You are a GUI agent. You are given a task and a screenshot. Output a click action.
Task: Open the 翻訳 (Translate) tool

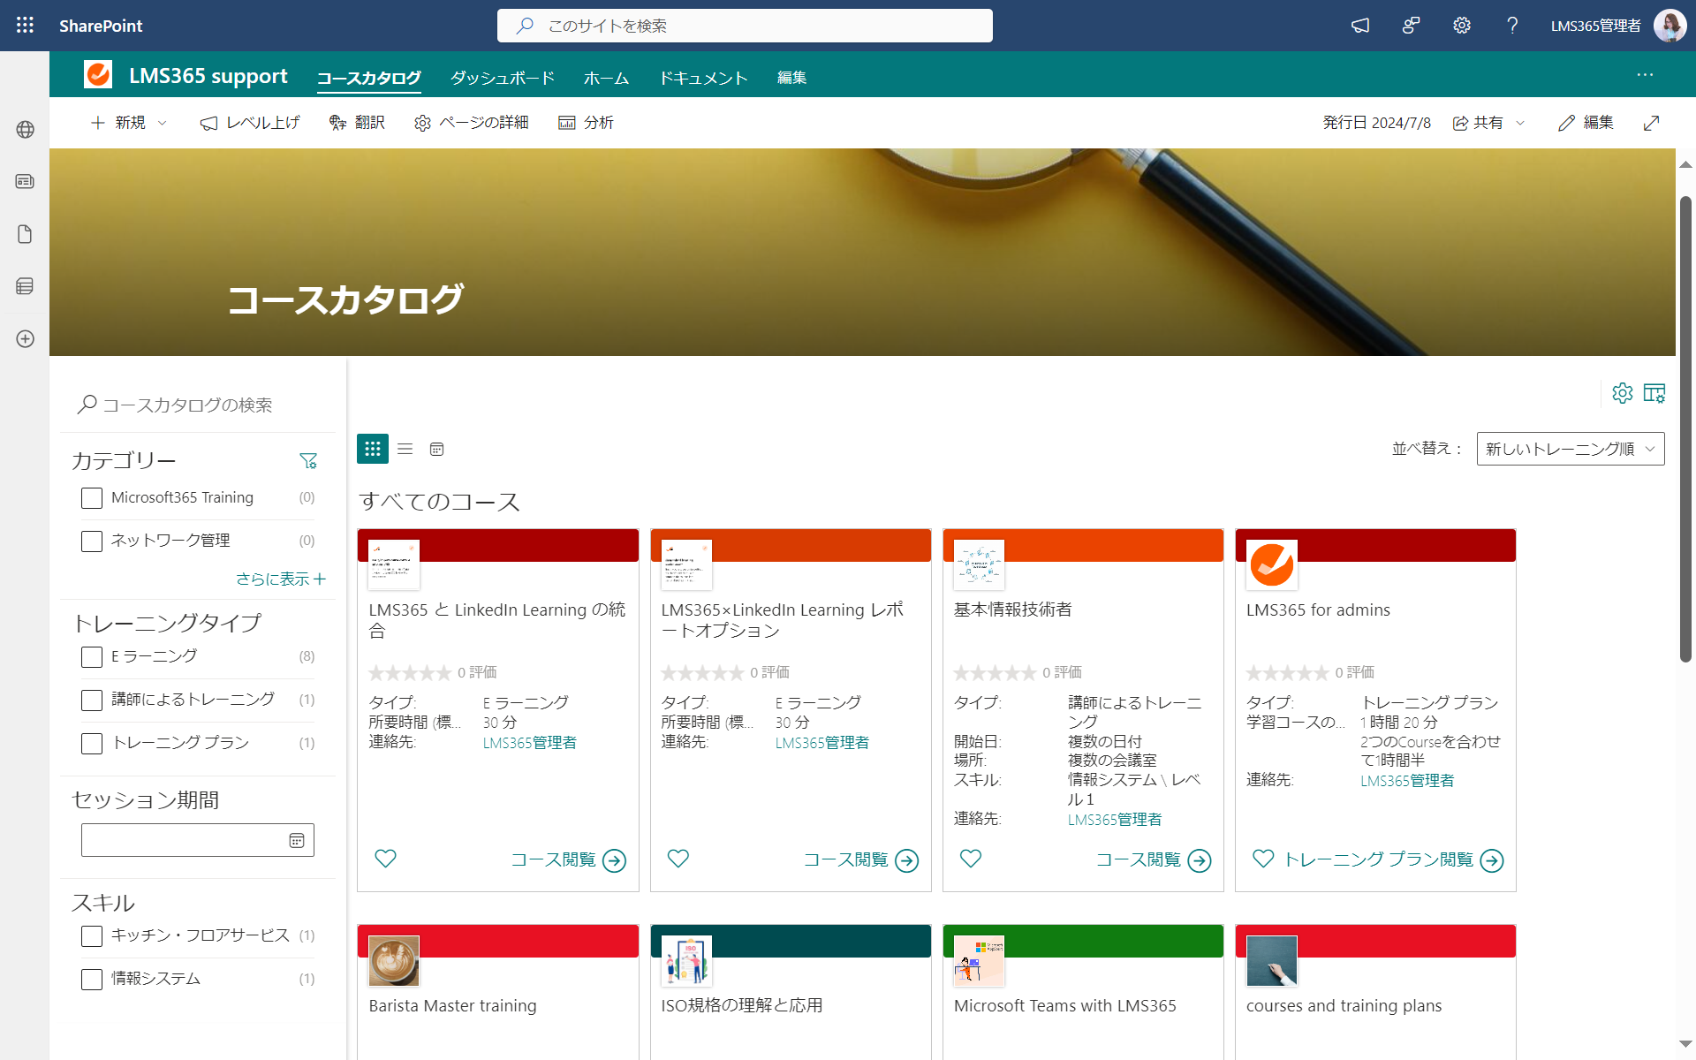[357, 123]
